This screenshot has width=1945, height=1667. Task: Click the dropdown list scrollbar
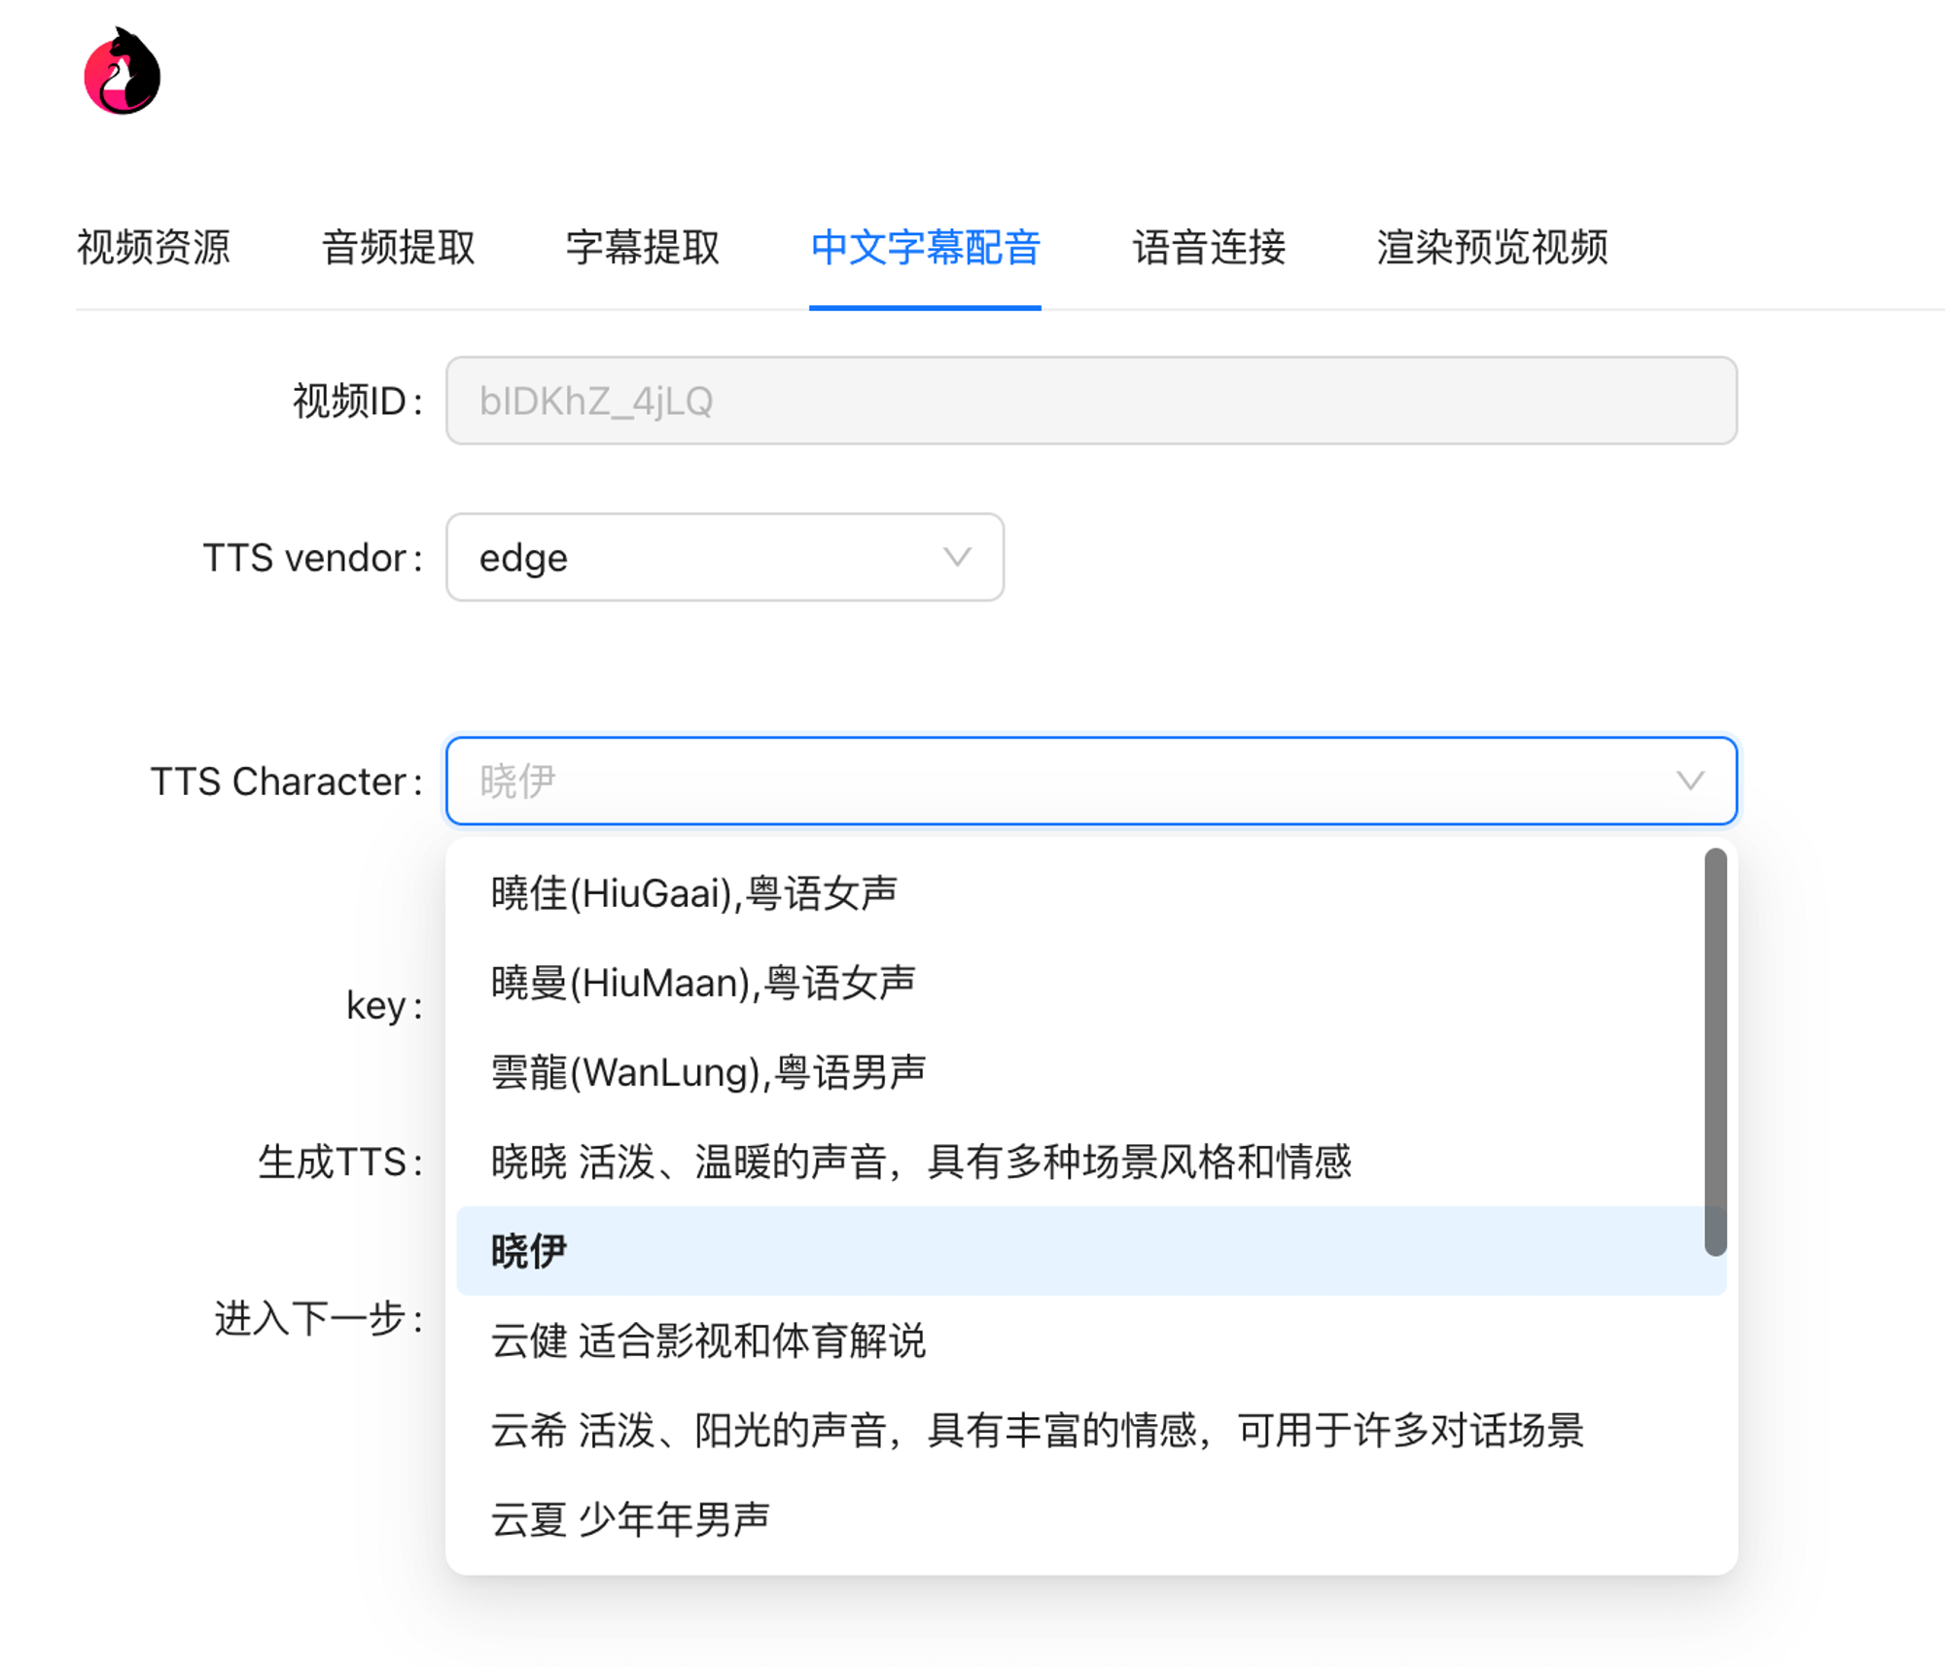(x=1715, y=1052)
